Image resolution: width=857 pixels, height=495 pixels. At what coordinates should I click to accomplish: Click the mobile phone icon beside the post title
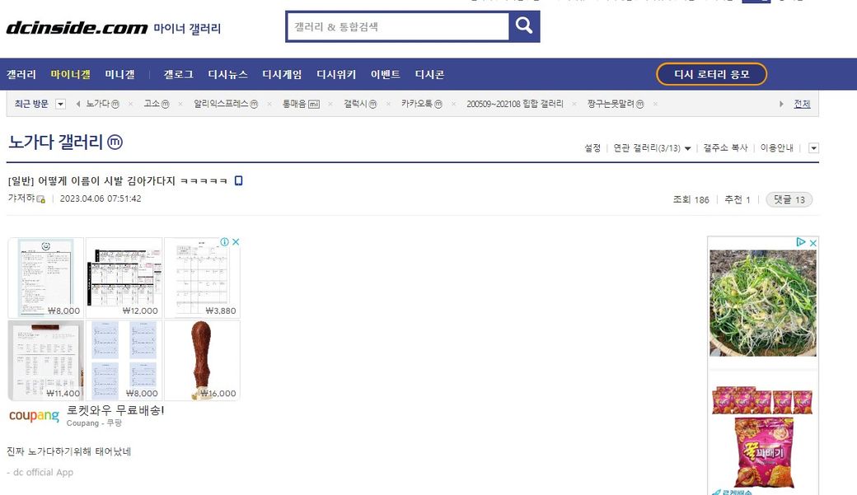click(239, 181)
